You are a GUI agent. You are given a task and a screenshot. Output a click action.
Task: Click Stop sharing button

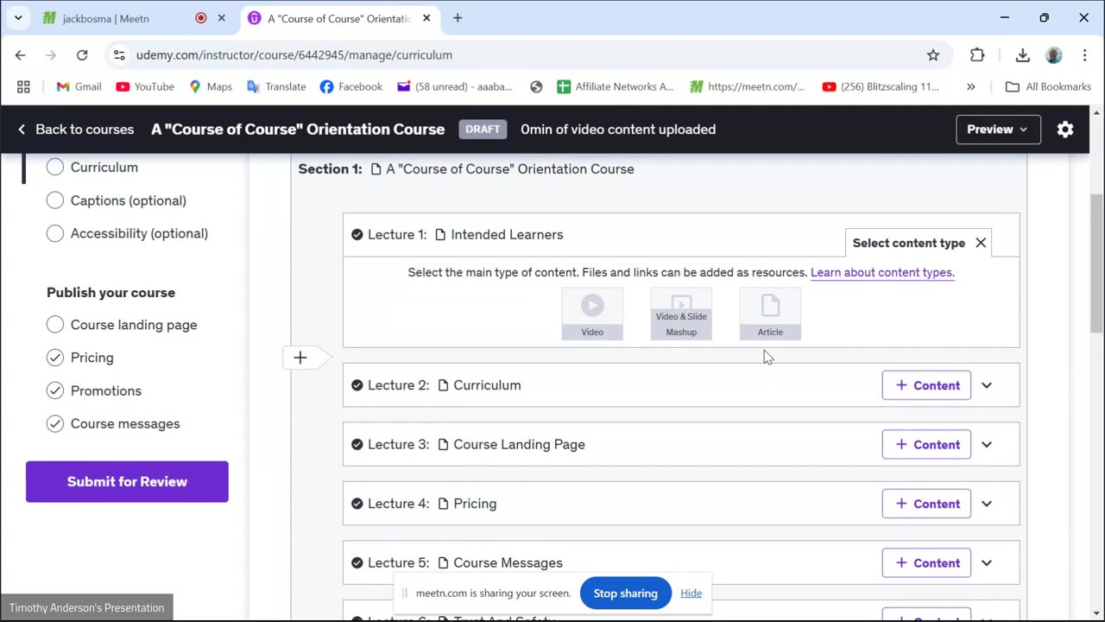[x=625, y=593]
